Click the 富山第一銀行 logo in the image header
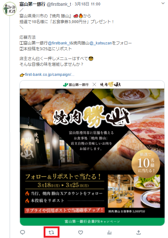Screen dimensions: 168x238 pos(76,85)
